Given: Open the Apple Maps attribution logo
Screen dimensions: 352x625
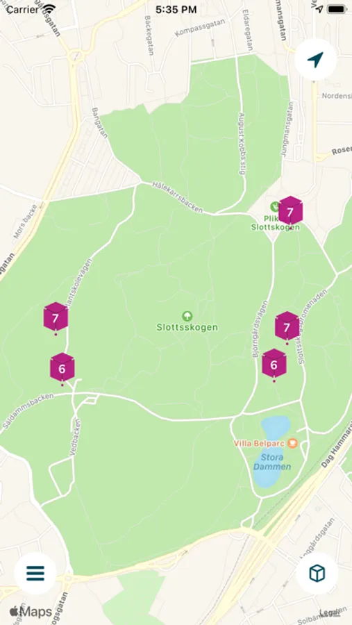Looking at the screenshot, I should click(31, 611).
